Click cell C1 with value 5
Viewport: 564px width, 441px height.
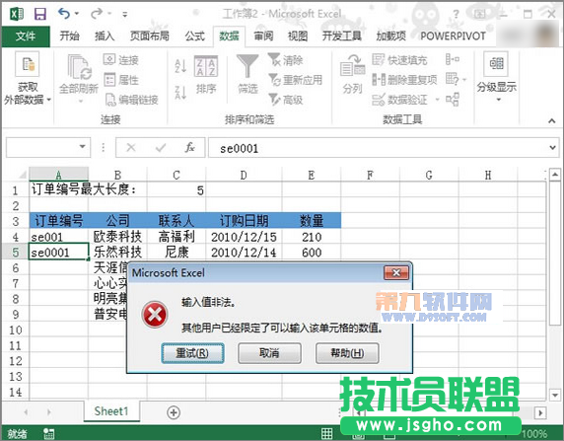[176, 190]
